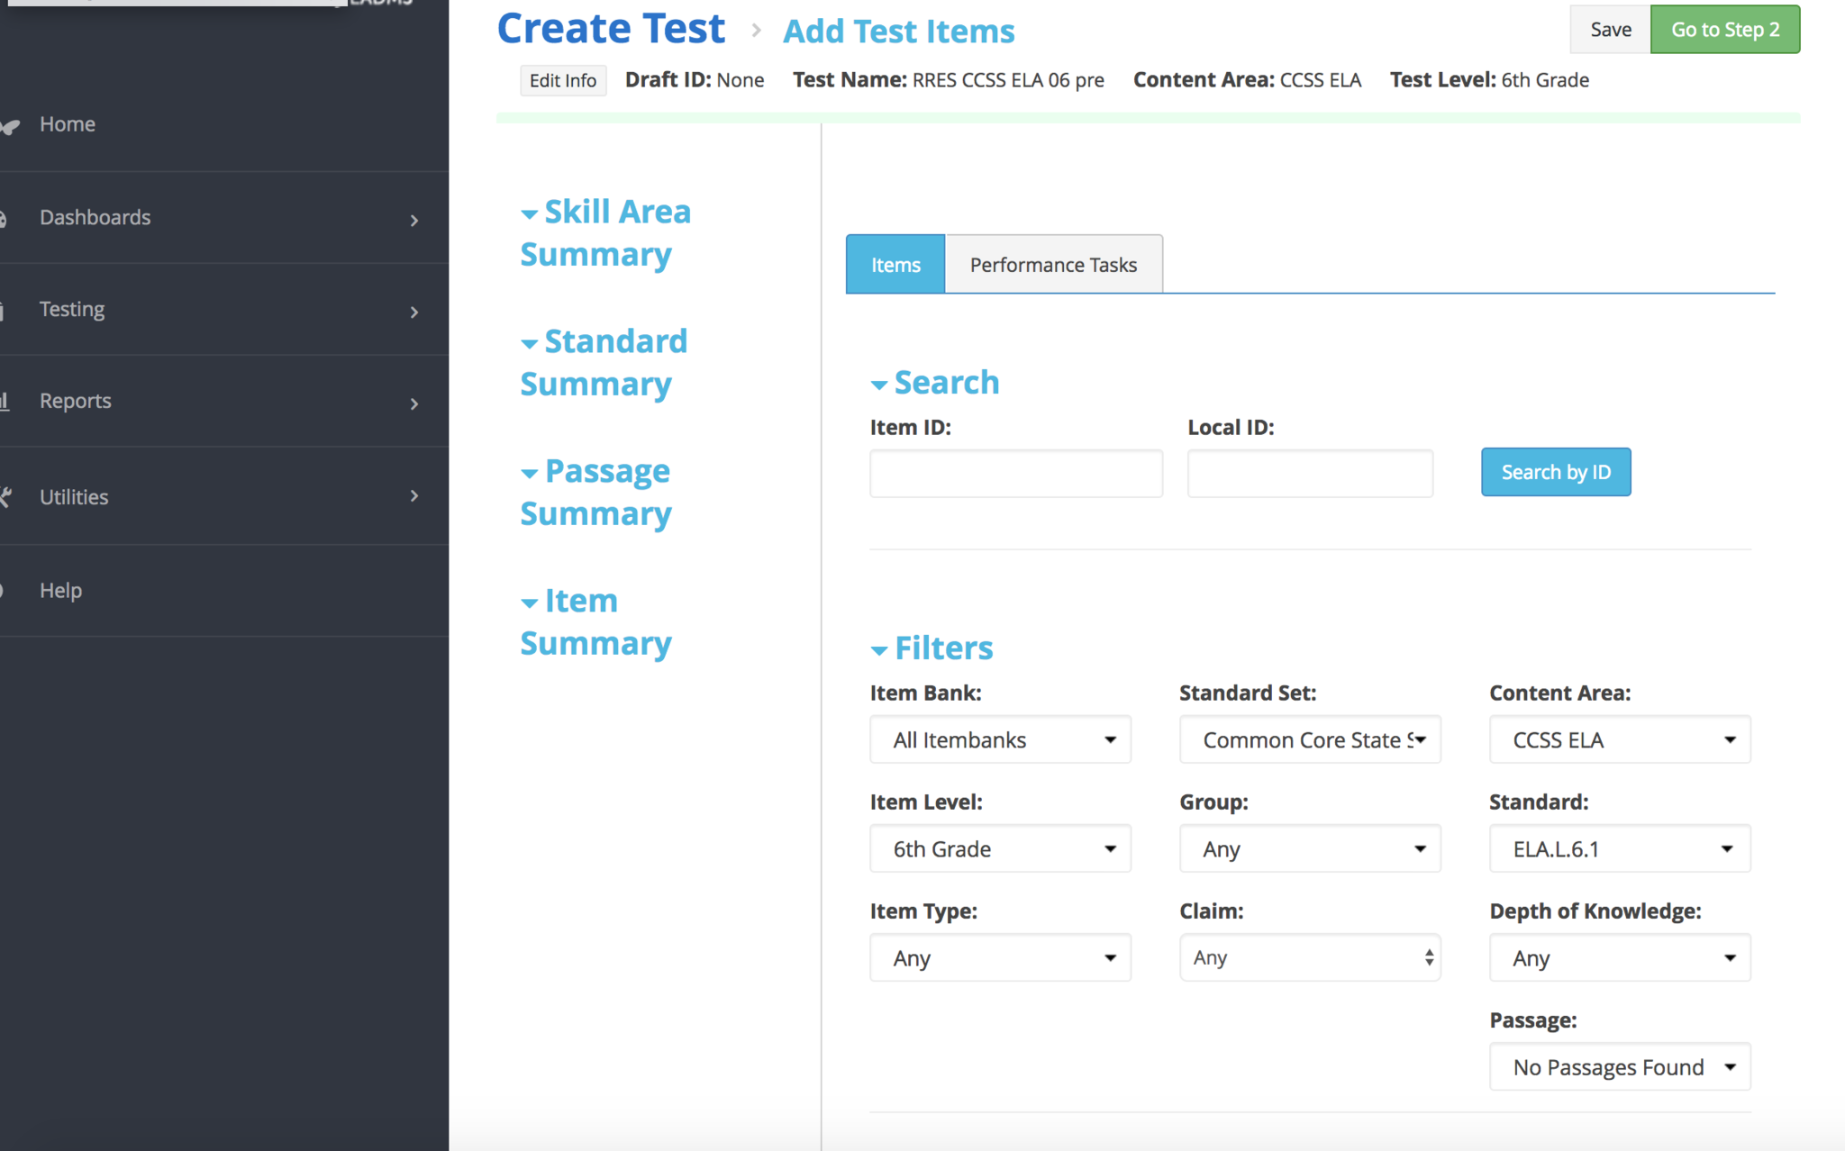Image resolution: width=1845 pixels, height=1151 pixels.
Task: Select the Items tab
Action: pos(895,265)
